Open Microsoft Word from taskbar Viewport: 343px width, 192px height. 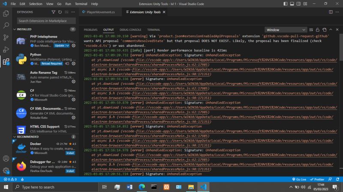[129, 187]
